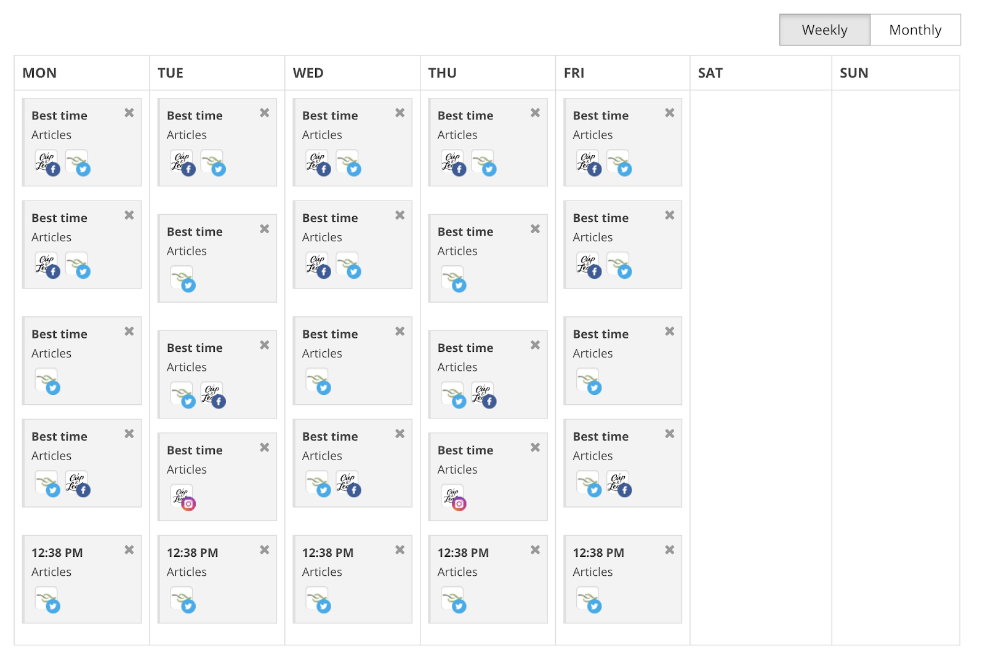The image size is (985, 662).
Task: Switch to the Monthly view
Action: 915,30
